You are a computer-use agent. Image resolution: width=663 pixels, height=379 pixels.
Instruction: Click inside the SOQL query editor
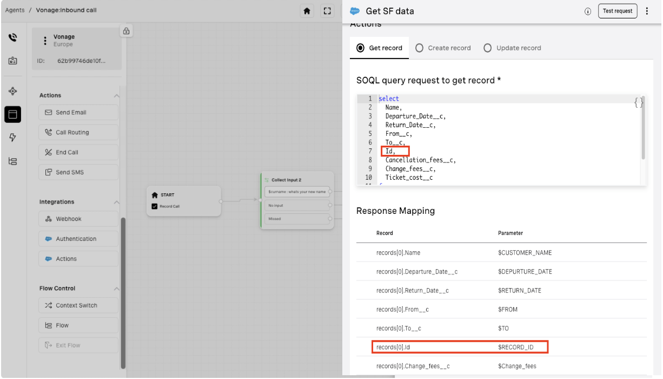[503, 141]
